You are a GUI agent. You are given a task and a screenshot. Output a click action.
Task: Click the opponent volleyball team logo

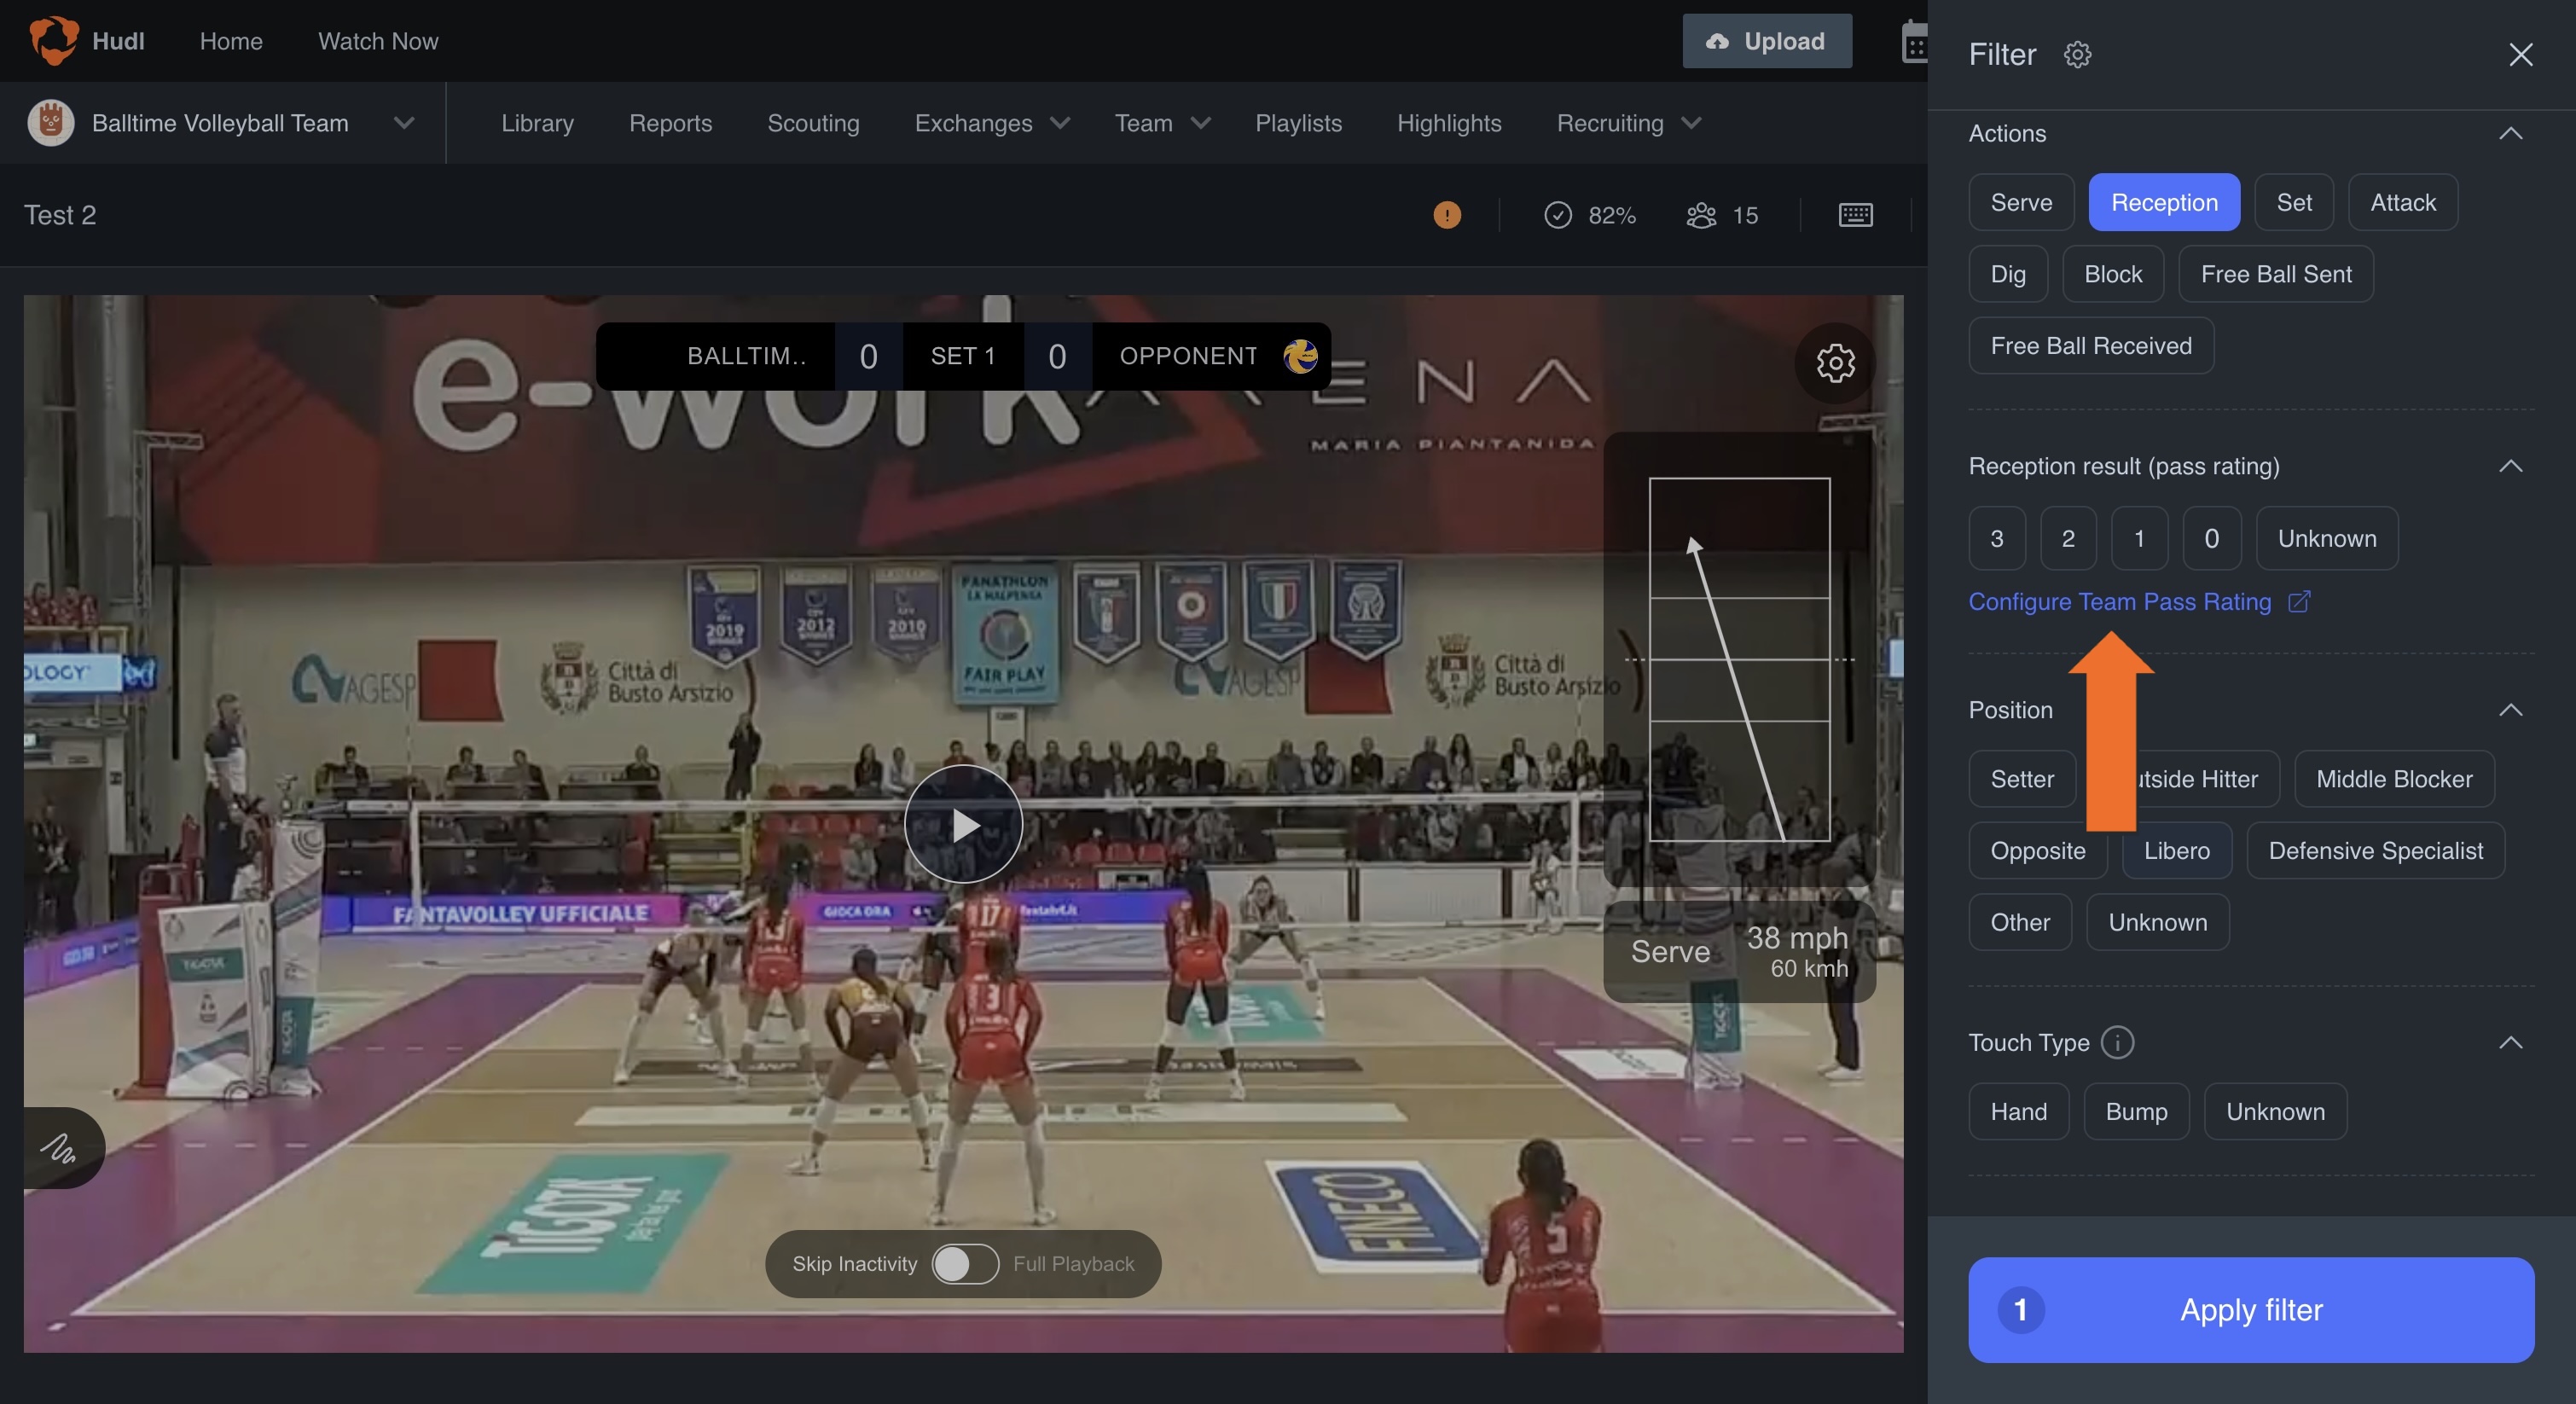(1300, 356)
